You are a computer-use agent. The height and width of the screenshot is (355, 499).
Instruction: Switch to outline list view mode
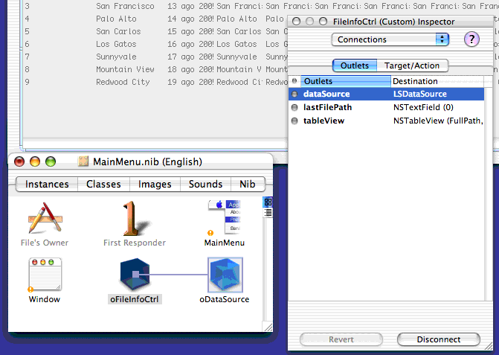tap(268, 211)
